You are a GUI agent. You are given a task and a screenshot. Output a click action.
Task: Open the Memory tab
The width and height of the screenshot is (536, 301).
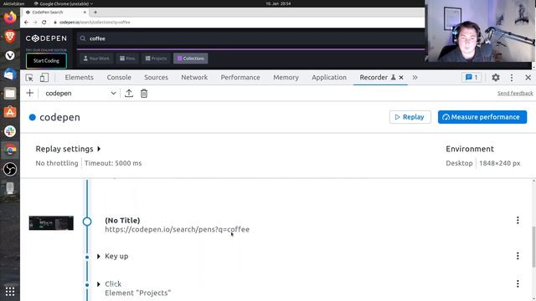click(x=286, y=78)
